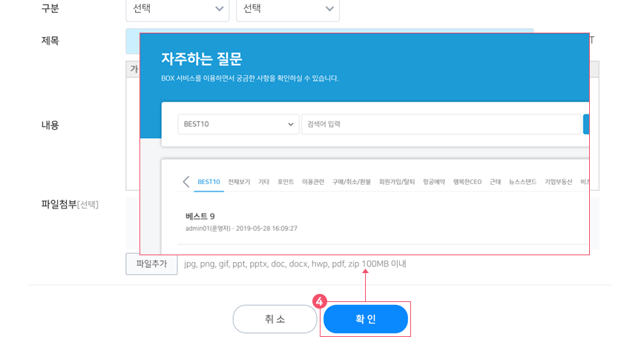Select the 회원가입/탈퇴 tab
This screenshot has height=351, width=644.
(x=397, y=182)
